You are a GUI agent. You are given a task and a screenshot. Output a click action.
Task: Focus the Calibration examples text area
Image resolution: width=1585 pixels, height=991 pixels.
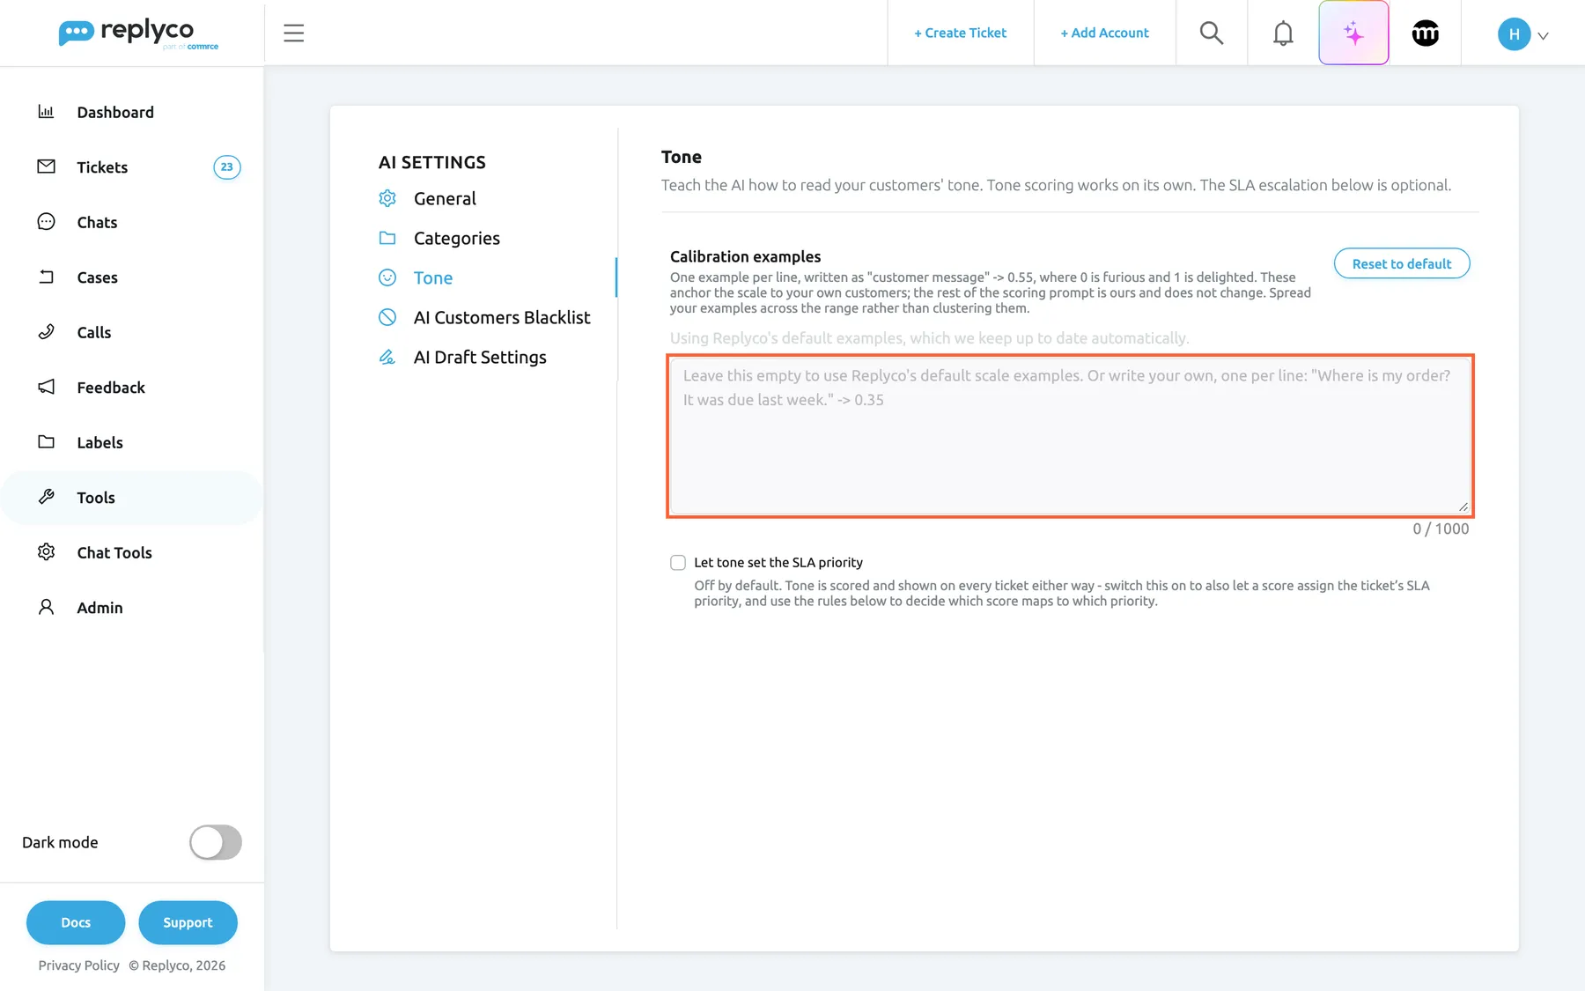point(1070,436)
